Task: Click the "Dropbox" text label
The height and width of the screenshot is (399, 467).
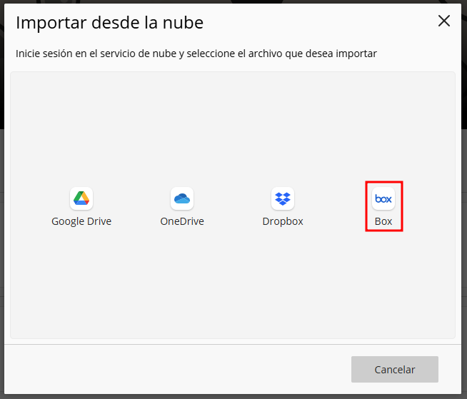Action: tap(283, 221)
